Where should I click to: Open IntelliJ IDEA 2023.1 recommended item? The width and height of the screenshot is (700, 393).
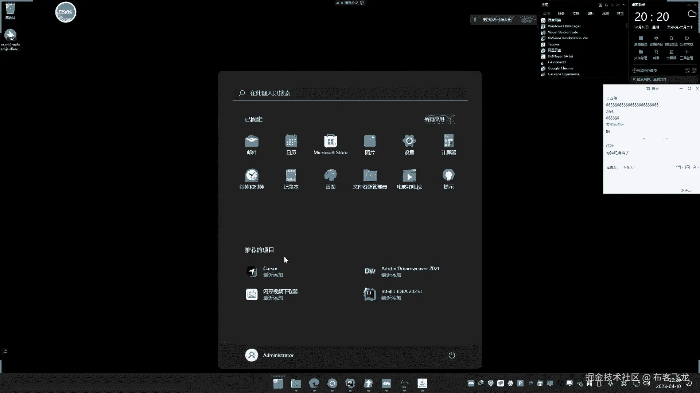[x=401, y=294]
